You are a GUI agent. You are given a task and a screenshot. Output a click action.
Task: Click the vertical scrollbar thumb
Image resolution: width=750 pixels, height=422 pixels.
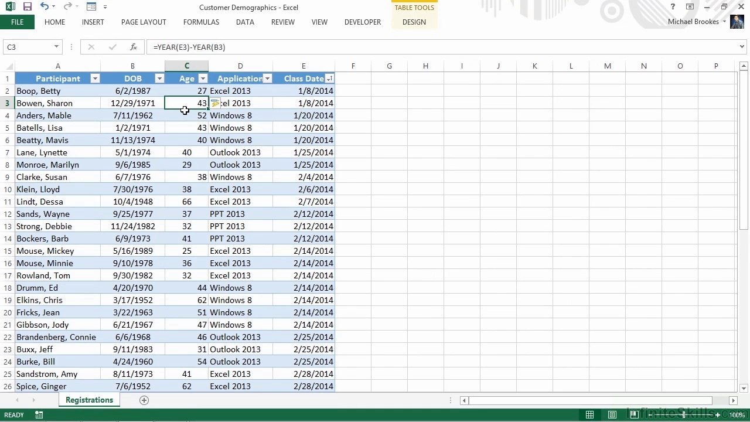[744, 149]
